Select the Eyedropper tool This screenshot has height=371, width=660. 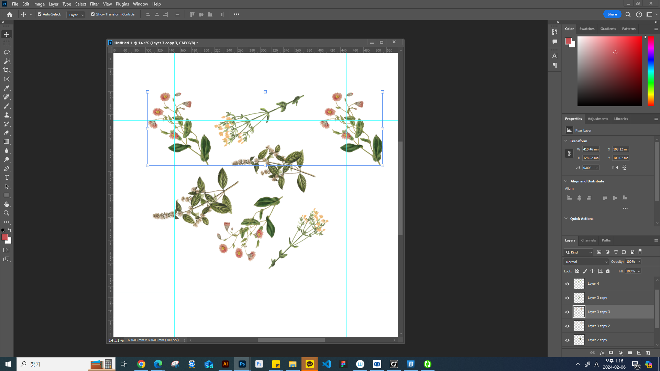[7, 88]
